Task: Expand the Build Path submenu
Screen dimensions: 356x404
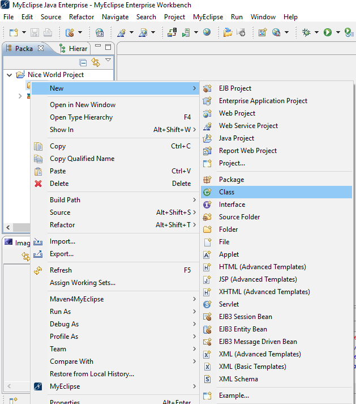Action: click(x=115, y=200)
